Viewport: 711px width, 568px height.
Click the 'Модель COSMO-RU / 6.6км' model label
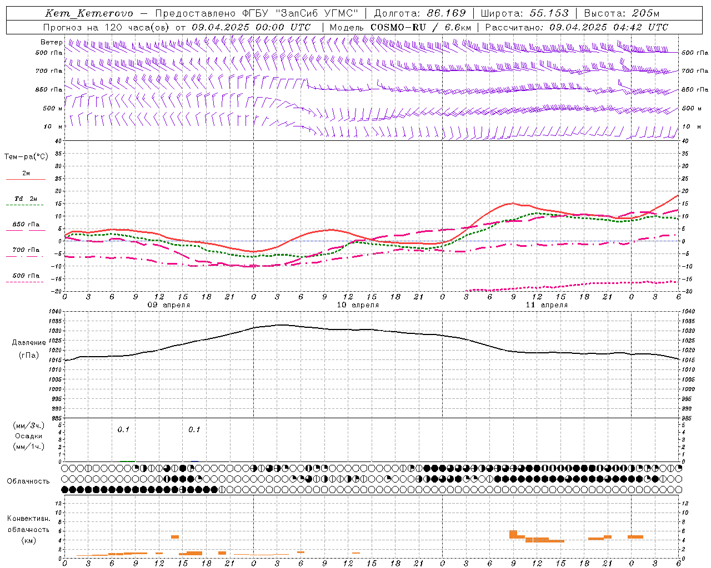[x=400, y=27]
